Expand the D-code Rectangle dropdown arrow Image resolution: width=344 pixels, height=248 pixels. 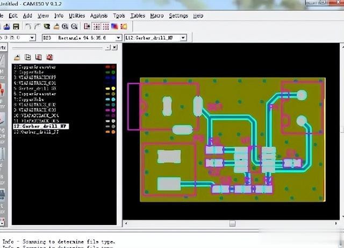coord(118,38)
